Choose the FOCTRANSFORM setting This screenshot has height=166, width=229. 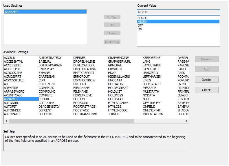(x=85, y=114)
